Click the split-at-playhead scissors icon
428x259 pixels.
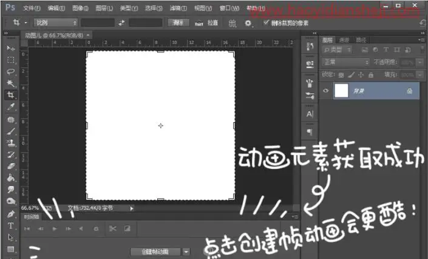click(112, 229)
